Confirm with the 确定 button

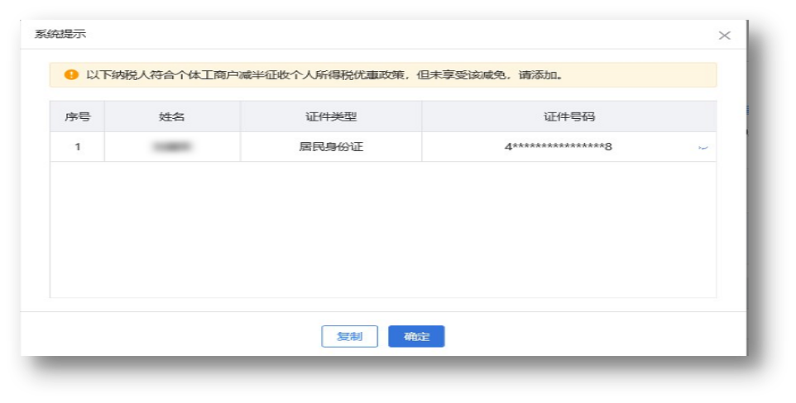click(x=416, y=336)
